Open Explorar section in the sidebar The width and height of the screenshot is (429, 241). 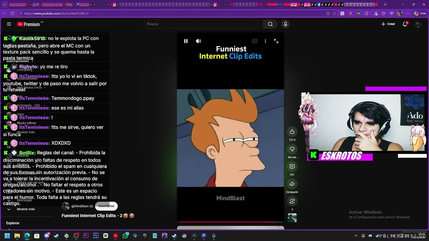13,223
